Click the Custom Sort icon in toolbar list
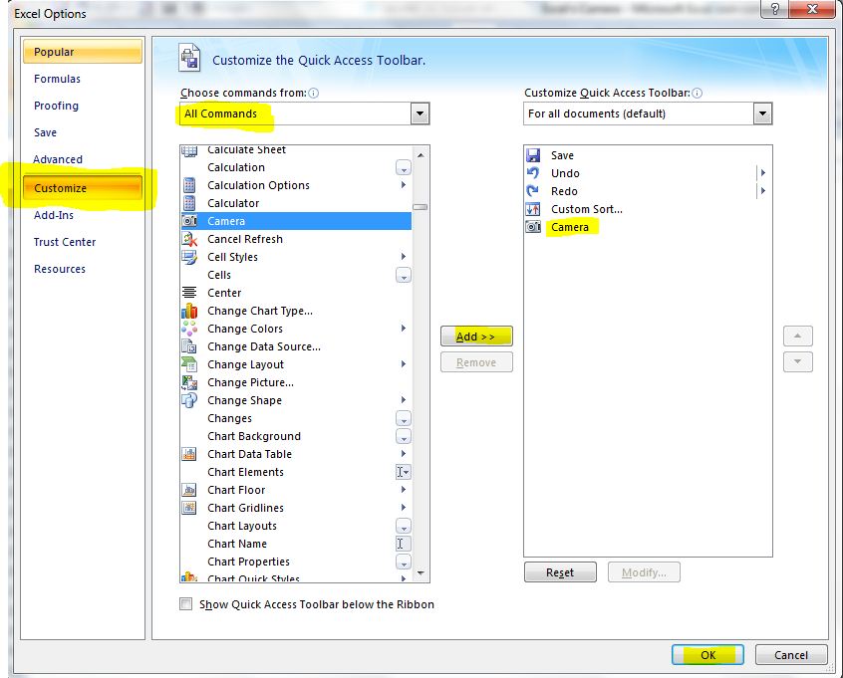The height and width of the screenshot is (678, 843). 533,209
